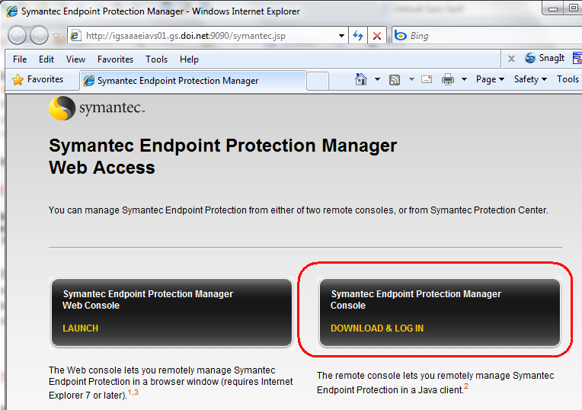Screen dimensions: 582x410
Task: Click footnote 2 after Java client text
Action: point(466,386)
